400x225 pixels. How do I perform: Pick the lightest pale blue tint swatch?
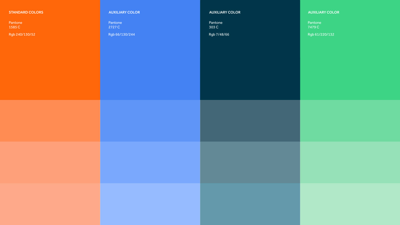coord(150,204)
